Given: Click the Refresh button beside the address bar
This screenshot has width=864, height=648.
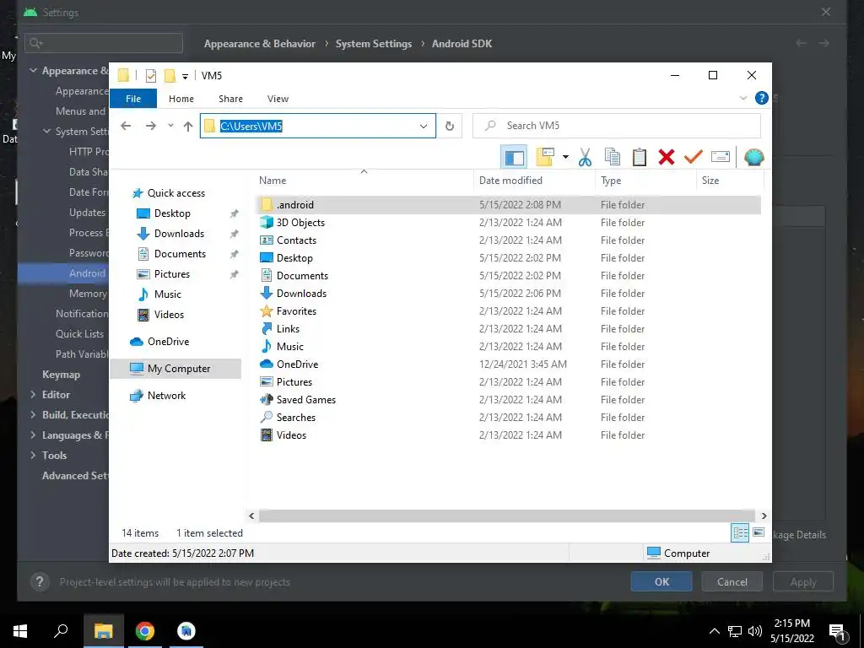Looking at the screenshot, I should (450, 127).
